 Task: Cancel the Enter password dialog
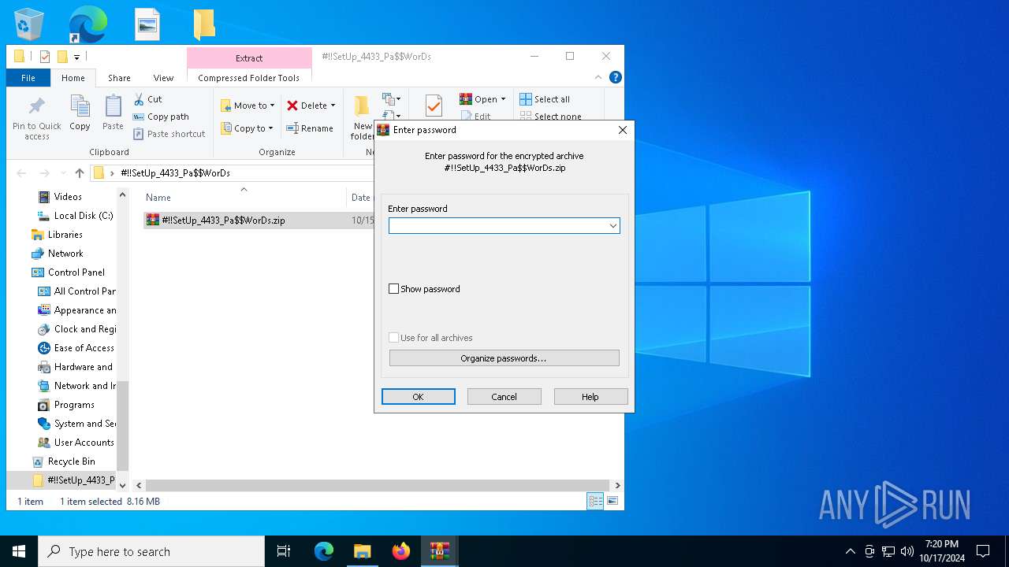click(504, 397)
